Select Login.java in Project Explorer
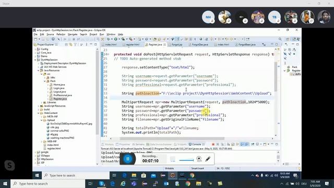Viewport: 334px width, 188px height. pos(59,88)
